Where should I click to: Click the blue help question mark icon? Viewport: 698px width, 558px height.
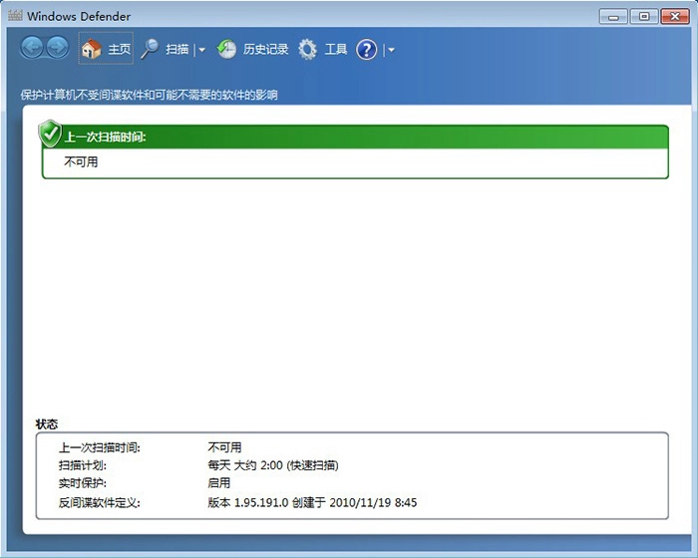coord(366,50)
